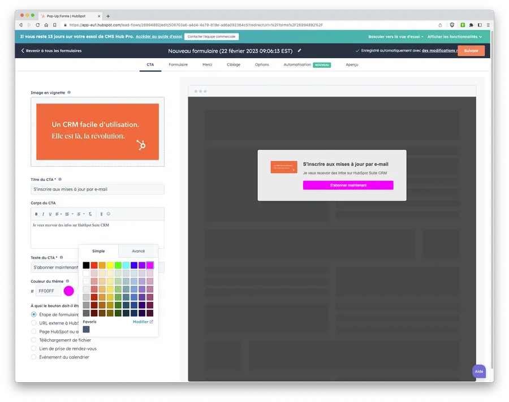This screenshot has height=402, width=509.
Task: Switch to Formulaire tab
Action: [x=178, y=64]
